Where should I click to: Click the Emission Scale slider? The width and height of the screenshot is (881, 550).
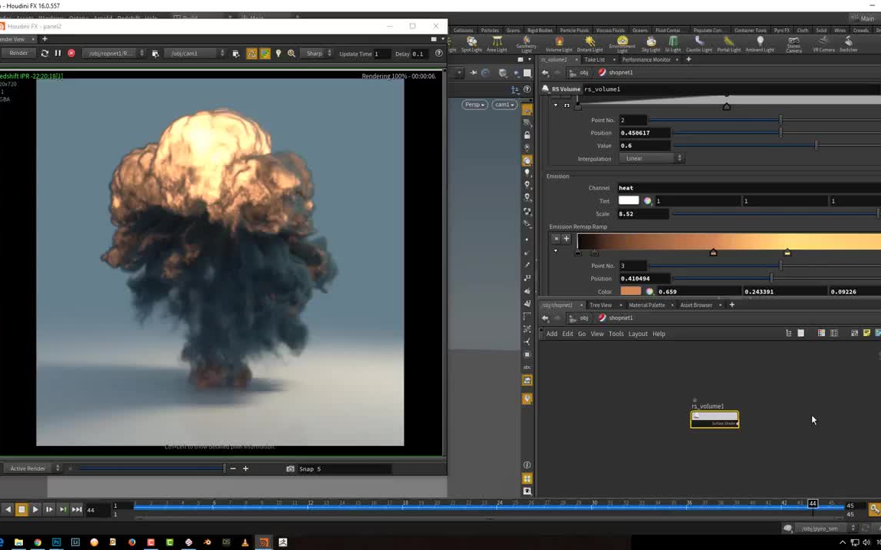(x=776, y=214)
